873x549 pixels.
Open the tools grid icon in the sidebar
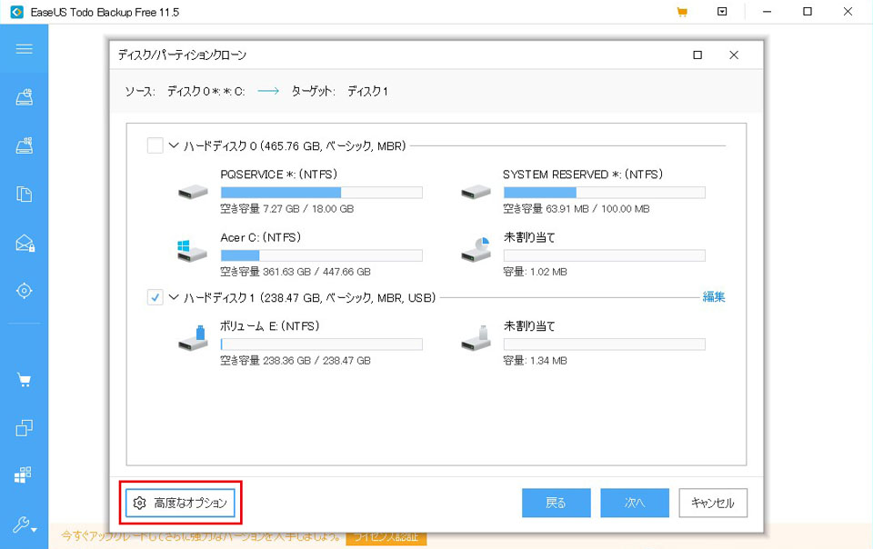25,474
